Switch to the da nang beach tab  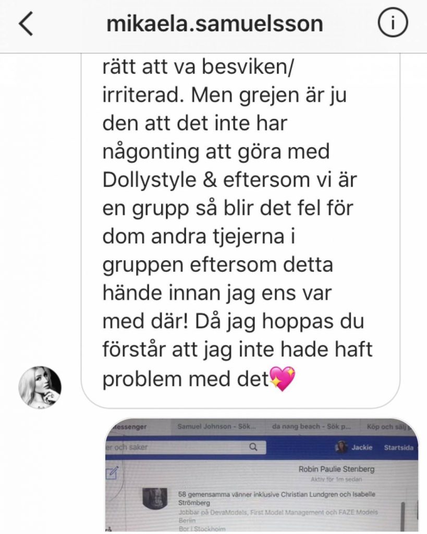point(311,427)
